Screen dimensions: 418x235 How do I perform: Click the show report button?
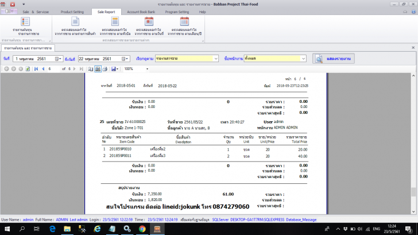(x=334, y=59)
